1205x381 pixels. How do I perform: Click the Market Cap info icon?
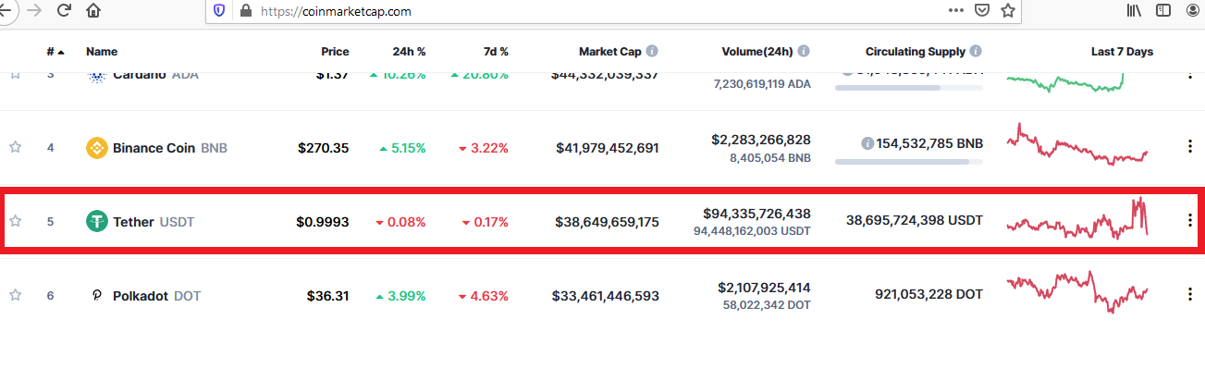[x=652, y=52]
